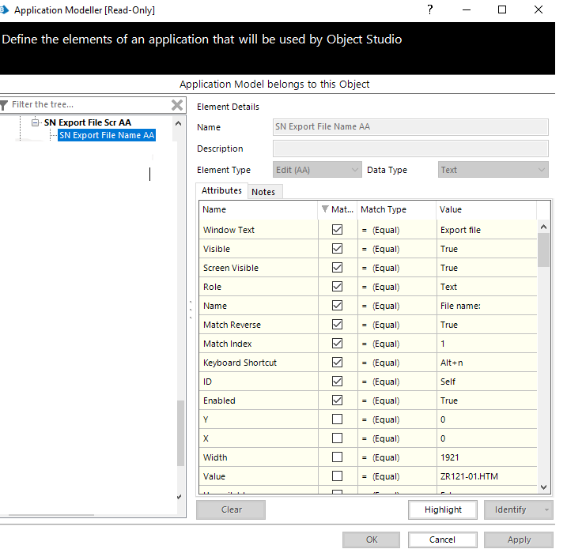Open the Element Type dropdown
The image size is (567, 549).
(x=354, y=170)
